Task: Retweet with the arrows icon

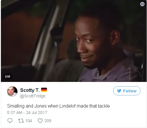Action: (x=21, y=121)
